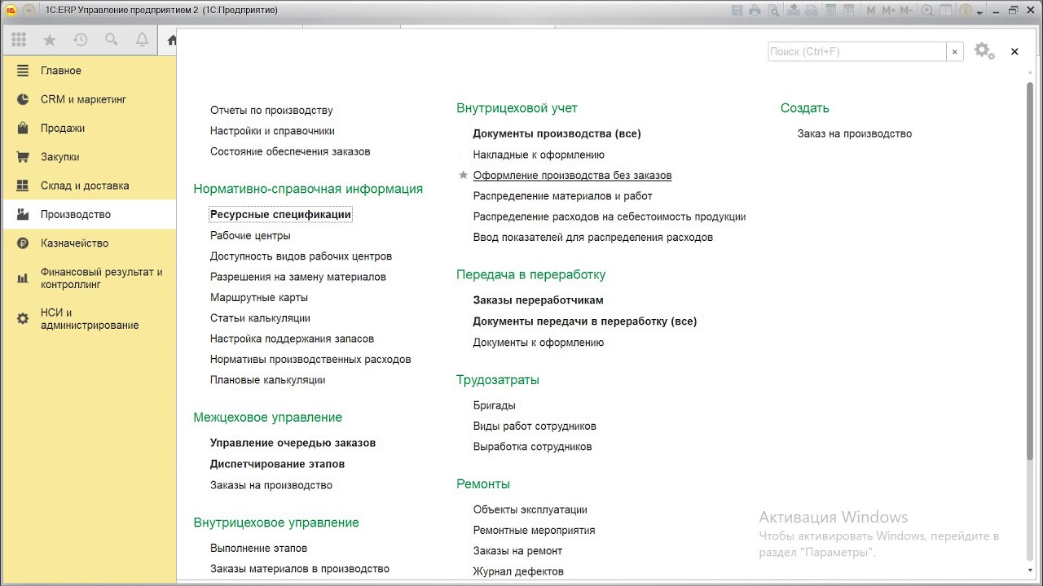This screenshot has height=586, width=1043.
Task: Open Маршрутные карты
Action: pyautogui.click(x=259, y=297)
